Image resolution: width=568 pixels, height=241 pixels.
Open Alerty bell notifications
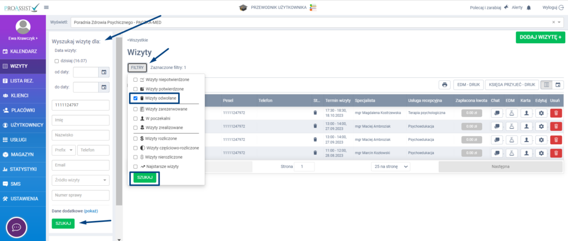pos(528,7)
